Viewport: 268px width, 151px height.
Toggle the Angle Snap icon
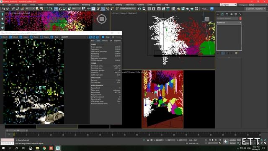[103, 8]
